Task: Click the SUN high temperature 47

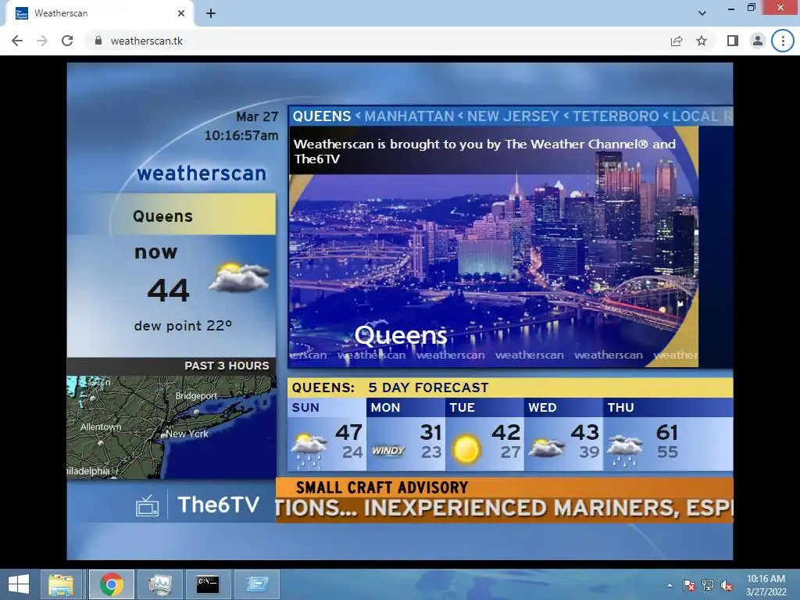Action: (349, 433)
